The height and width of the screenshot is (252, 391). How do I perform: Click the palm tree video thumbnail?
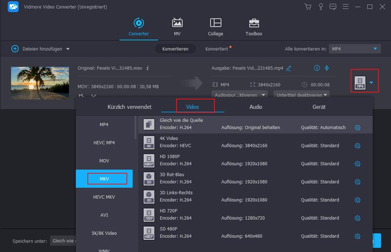click(40, 81)
